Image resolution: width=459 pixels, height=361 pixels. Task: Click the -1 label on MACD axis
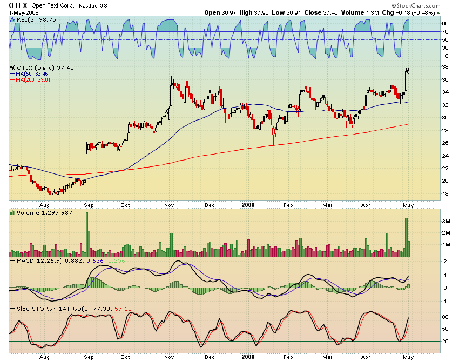click(444, 301)
